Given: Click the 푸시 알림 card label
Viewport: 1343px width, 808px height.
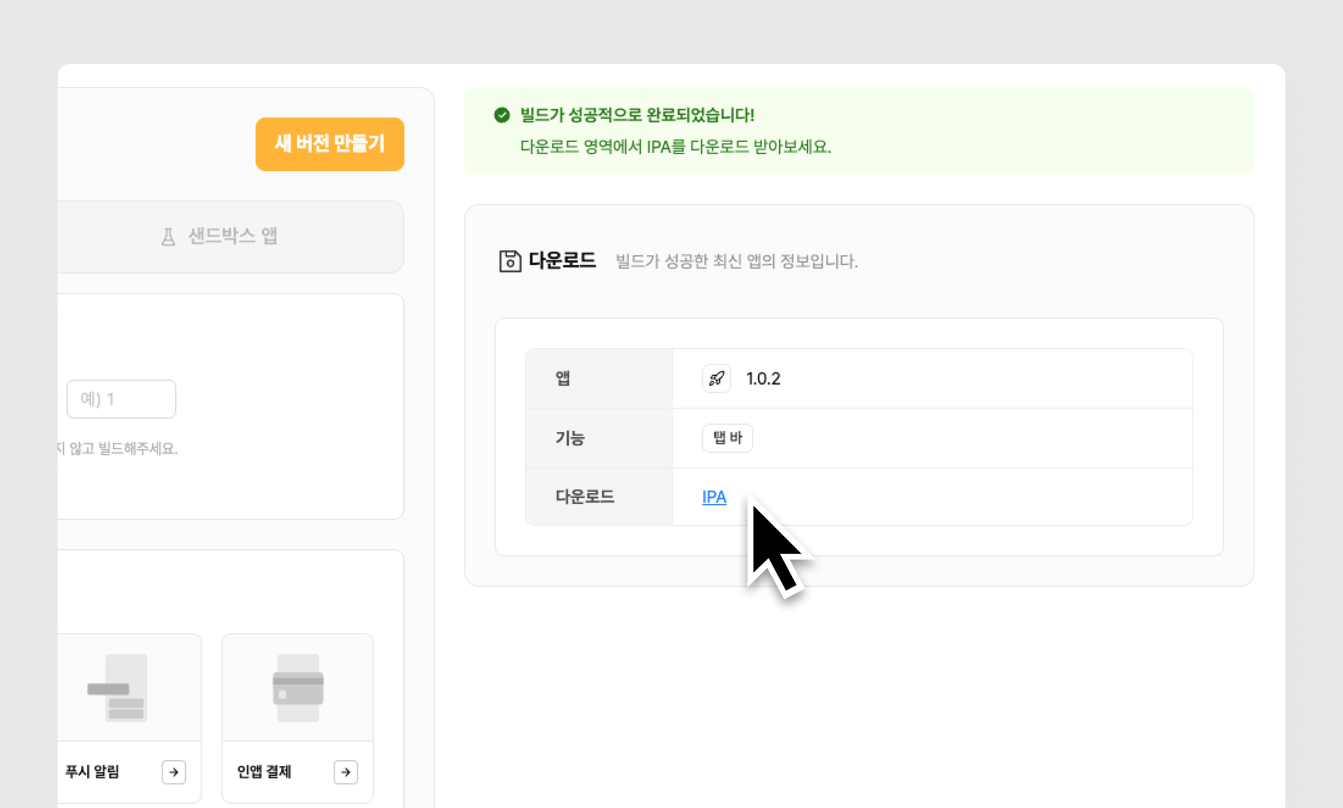Looking at the screenshot, I should [92, 772].
